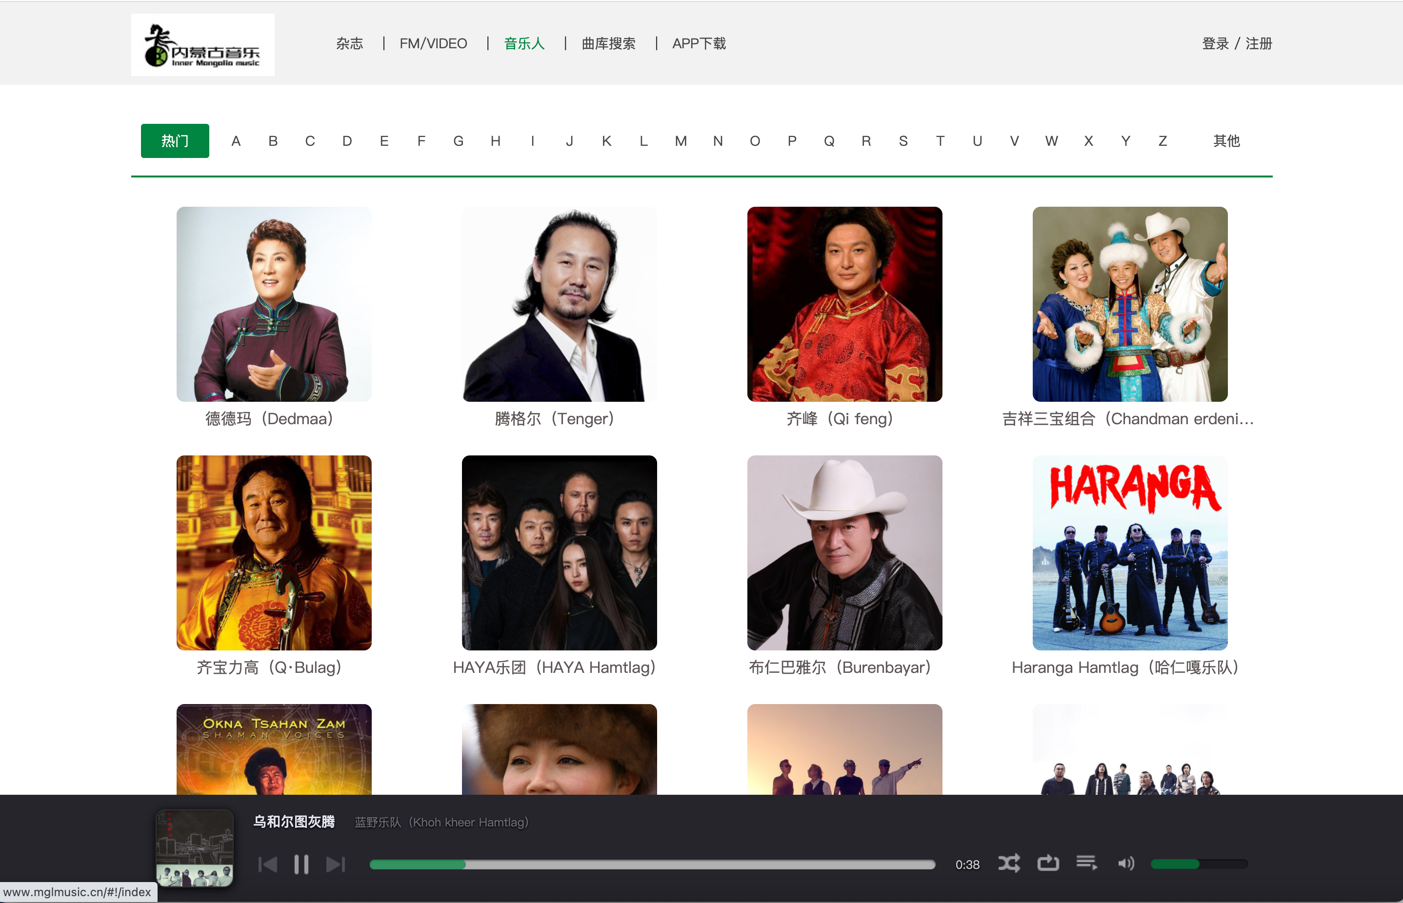1403x903 pixels.
Task: Pause the currently playing song
Action: pyautogui.click(x=301, y=864)
